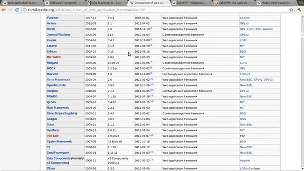Open the Zikula link
The image size is (304, 171).
pos(51,168)
